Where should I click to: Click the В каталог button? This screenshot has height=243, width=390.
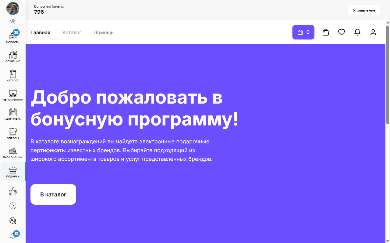tap(53, 194)
